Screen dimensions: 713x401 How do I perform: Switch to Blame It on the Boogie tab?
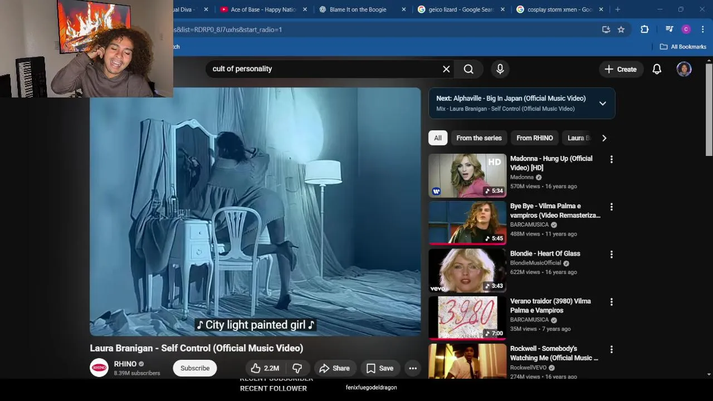tap(358, 9)
